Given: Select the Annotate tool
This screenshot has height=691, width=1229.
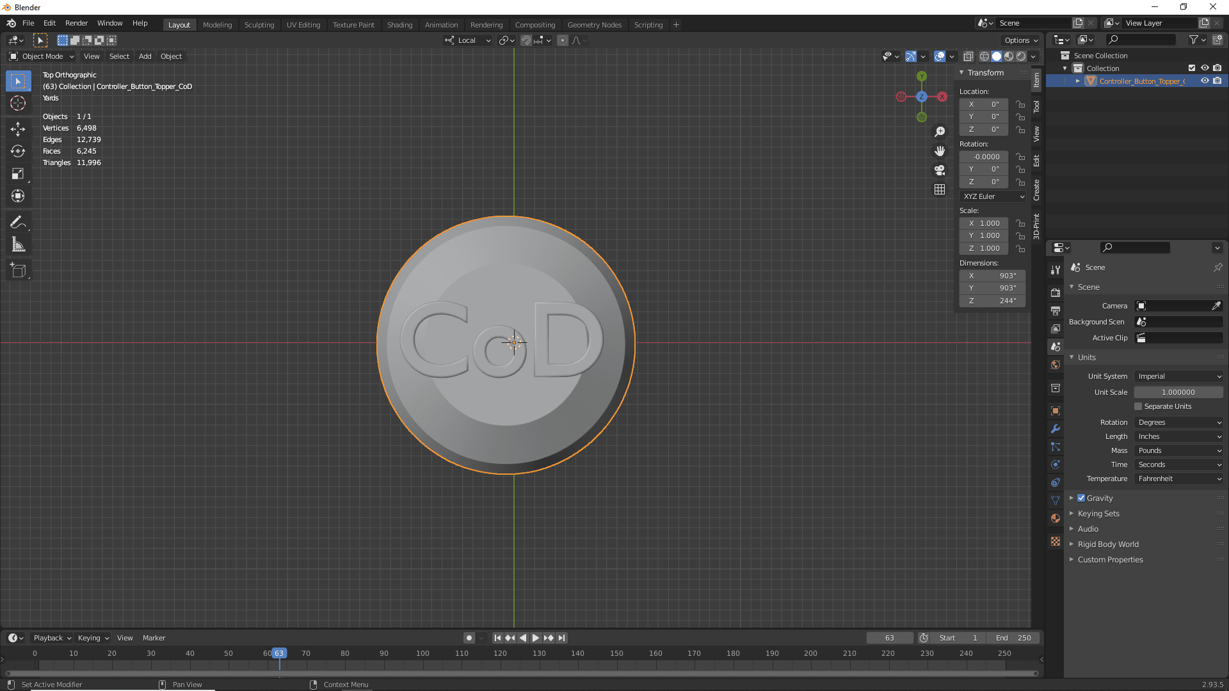Looking at the screenshot, I should pos(18,223).
